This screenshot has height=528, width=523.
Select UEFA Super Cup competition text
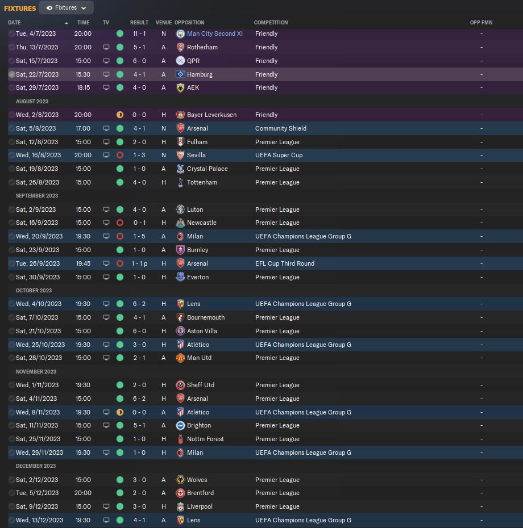279,155
